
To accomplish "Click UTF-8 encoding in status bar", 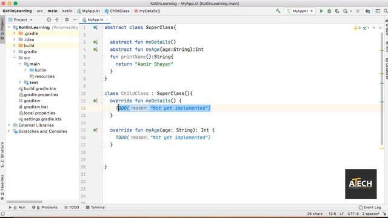I will (353, 214).
